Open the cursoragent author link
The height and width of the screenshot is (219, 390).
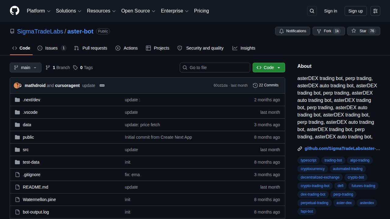click(x=67, y=85)
